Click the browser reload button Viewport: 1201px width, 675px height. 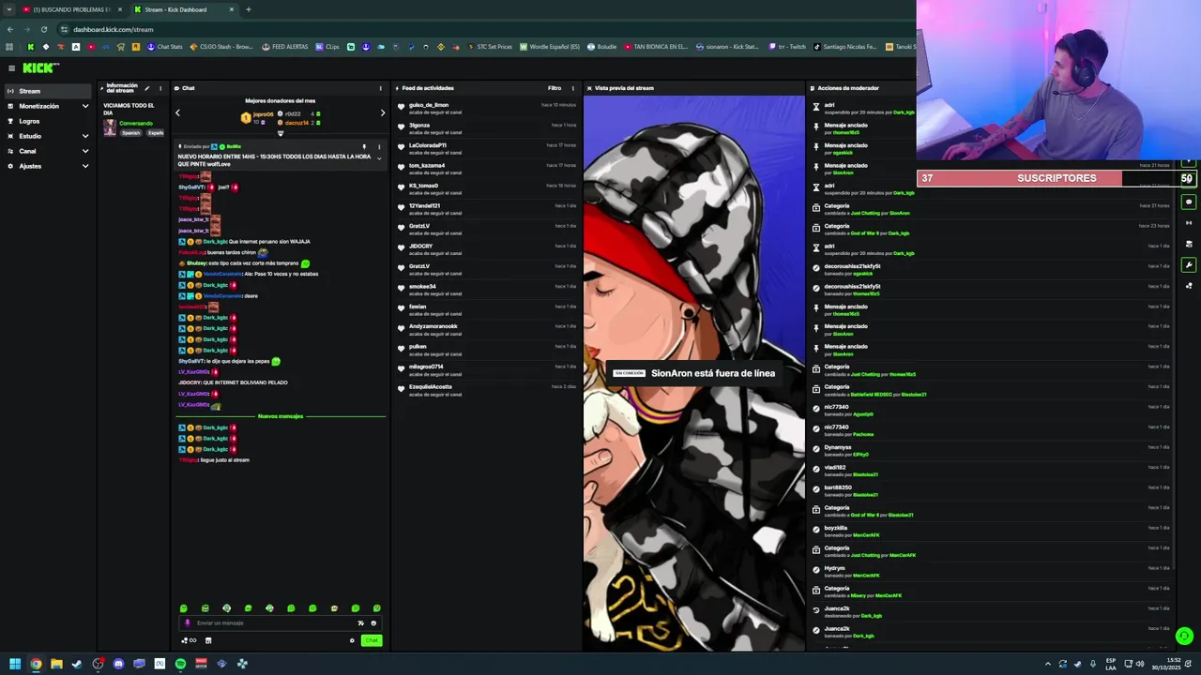[43, 29]
